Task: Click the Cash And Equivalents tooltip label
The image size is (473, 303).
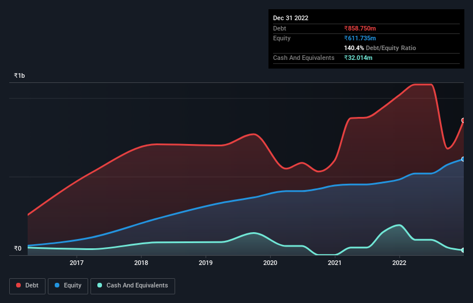Action: coord(304,58)
